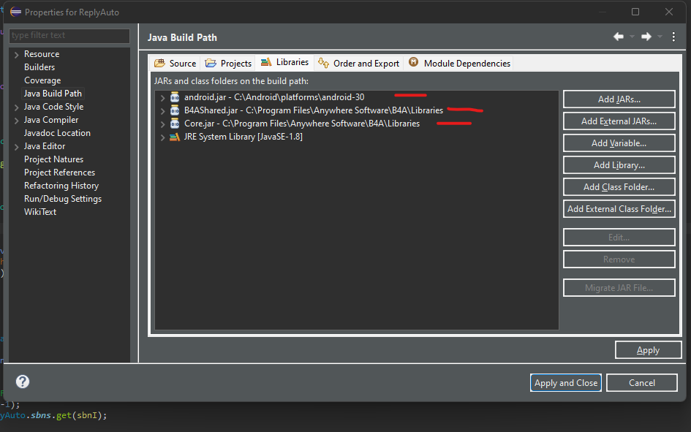The width and height of the screenshot is (691, 432).
Task: Click the Add Class Folder... button
Action: click(x=619, y=187)
